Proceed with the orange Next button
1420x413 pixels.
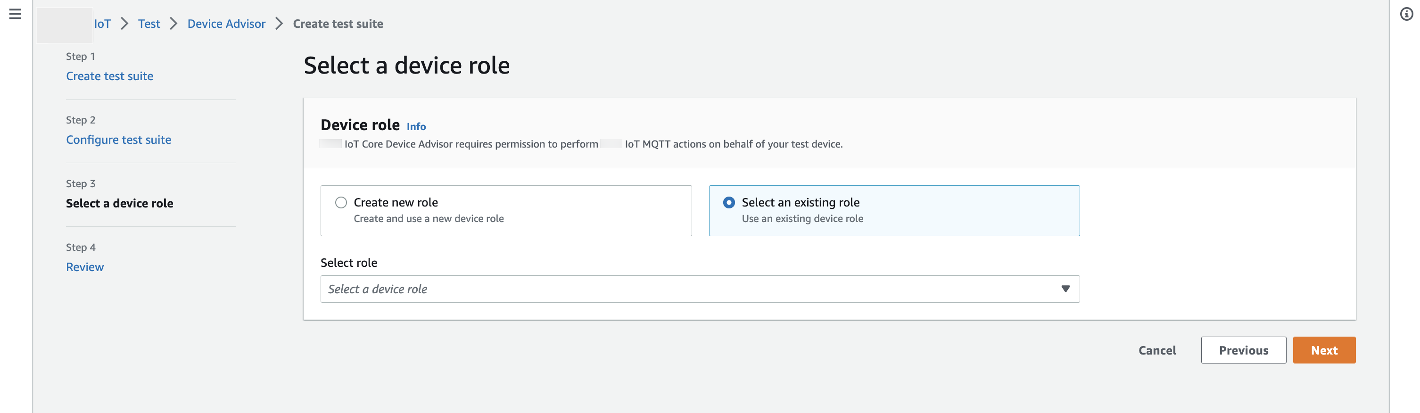pos(1323,350)
